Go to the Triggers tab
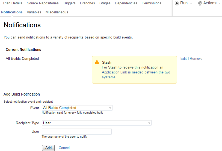 (x=69, y=3)
